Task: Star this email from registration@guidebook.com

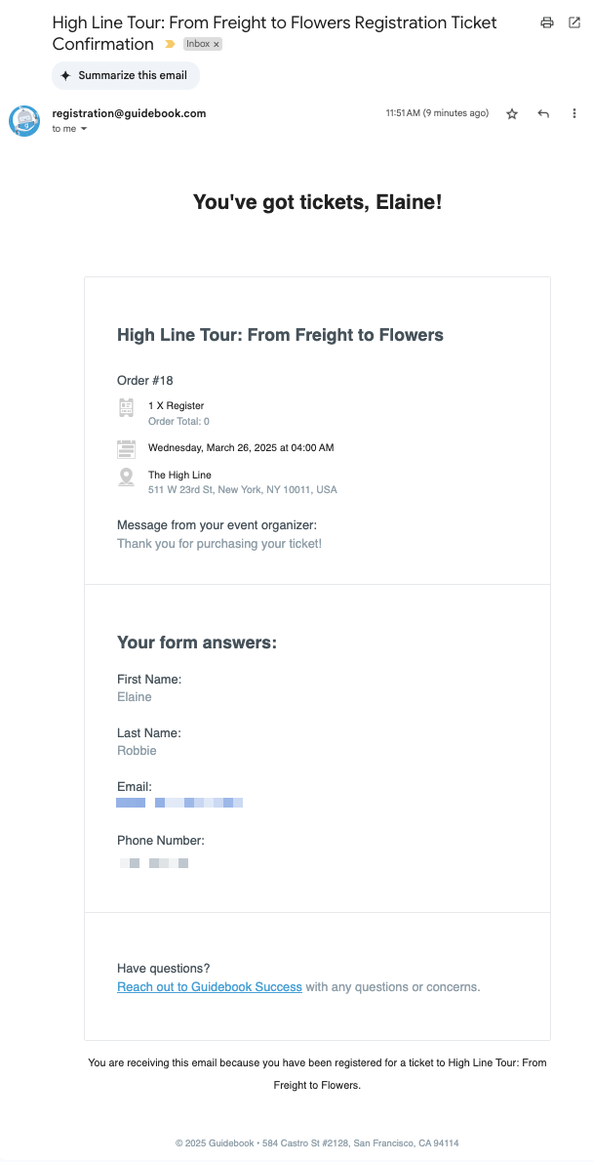Action: coord(512,114)
